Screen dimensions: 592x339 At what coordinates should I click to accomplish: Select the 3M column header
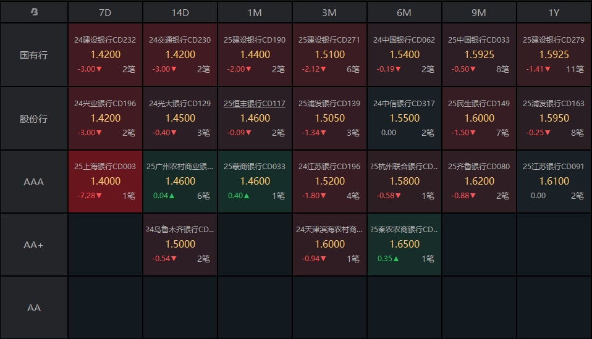point(329,12)
